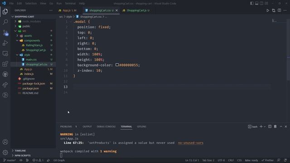Switch to the GITLENS panel tab

pos(141,127)
